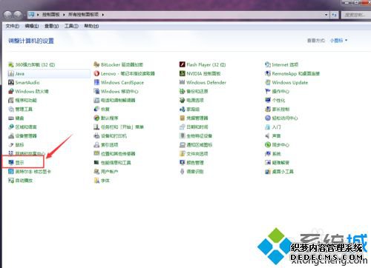Expand the 小图标 view mode dropdown
The width and height of the screenshot is (371, 268).
[x=339, y=40]
